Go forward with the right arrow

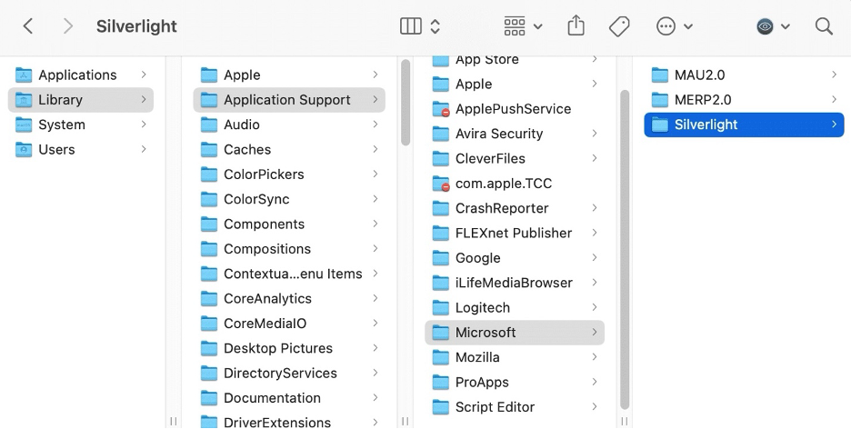67,26
